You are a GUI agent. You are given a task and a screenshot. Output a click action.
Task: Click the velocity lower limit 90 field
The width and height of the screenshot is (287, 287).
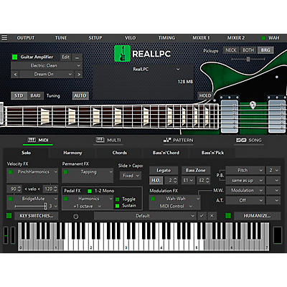[14, 189]
